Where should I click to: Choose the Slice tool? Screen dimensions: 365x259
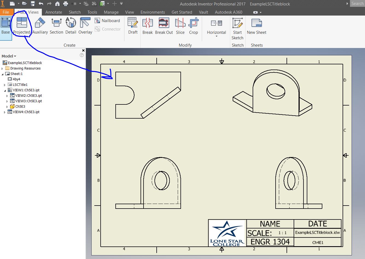[180, 26]
